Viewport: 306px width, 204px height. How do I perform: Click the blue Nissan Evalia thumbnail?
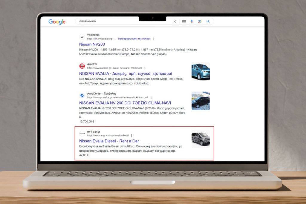point(201,71)
